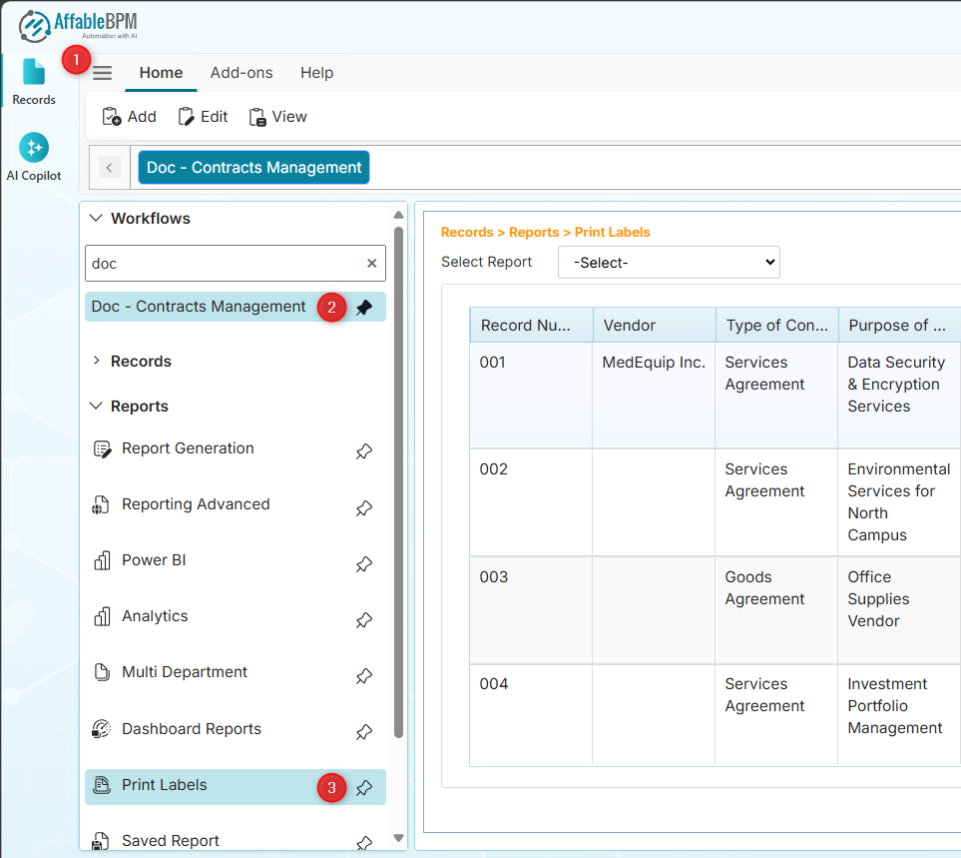Pin the Power BI report item
This screenshot has height=858, width=961.
tap(364, 563)
